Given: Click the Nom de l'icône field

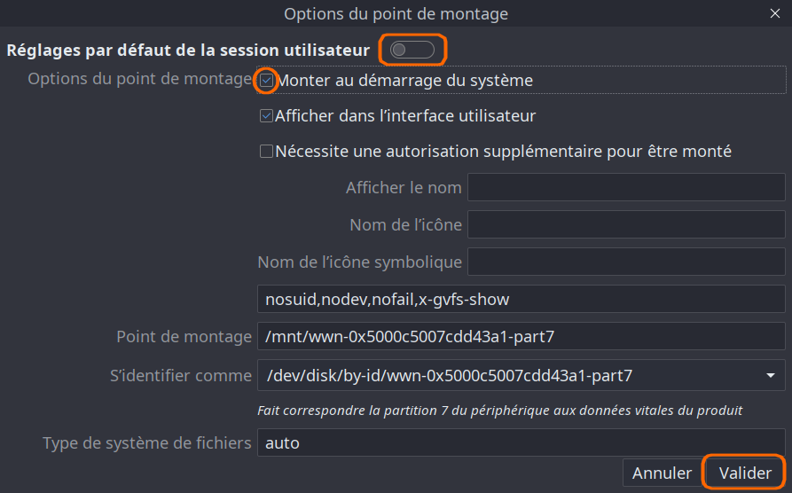Looking at the screenshot, I should pos(625,225).
